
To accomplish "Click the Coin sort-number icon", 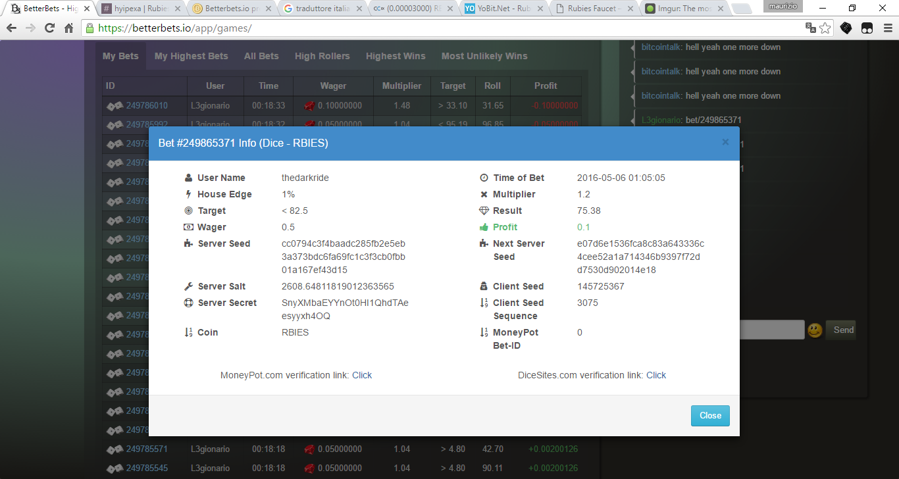I will (x=189, y=332).
